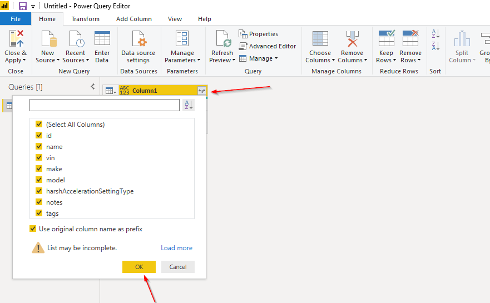The image size is (490, 303).
Task: Uncheck the make column checkbox
Action: tap(39, 168)
